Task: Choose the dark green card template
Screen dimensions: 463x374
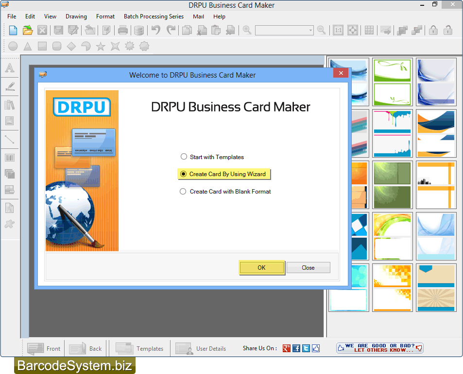Action: 392,185
